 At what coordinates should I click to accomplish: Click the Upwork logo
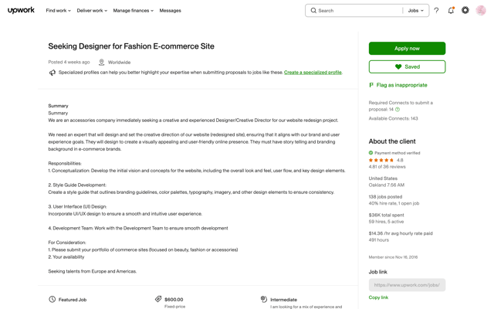pyautogui.click(x=21, y=10)
